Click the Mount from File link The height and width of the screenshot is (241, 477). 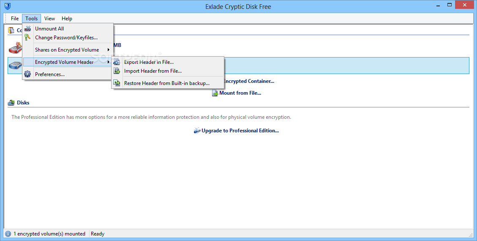(240, 93)
